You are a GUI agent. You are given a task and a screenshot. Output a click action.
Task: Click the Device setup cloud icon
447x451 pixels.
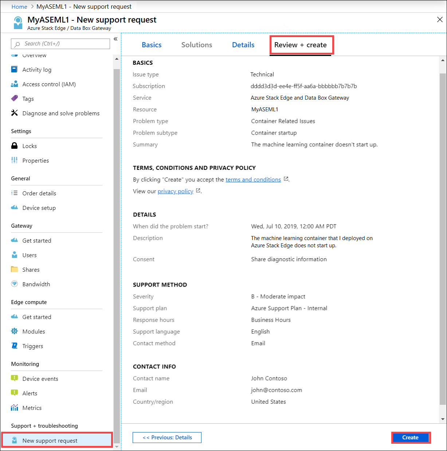click(14, 207)
